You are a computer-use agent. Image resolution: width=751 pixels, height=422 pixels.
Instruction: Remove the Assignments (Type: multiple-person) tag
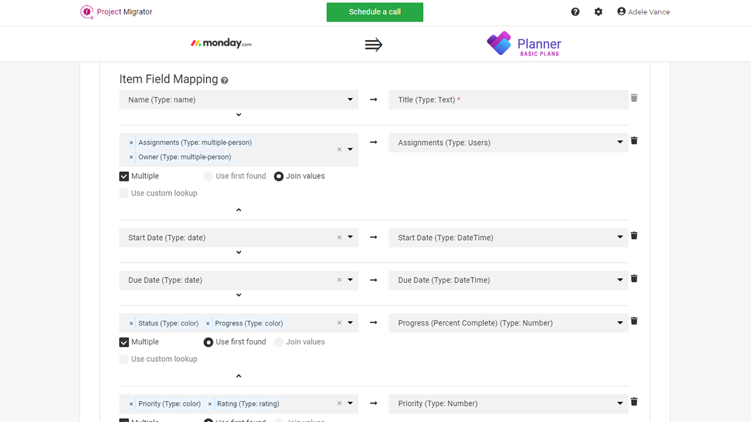tap(131, 143)
